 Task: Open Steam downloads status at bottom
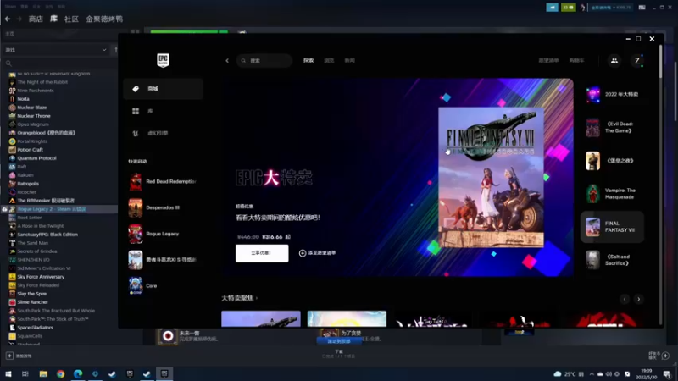(x=339, y=354)
